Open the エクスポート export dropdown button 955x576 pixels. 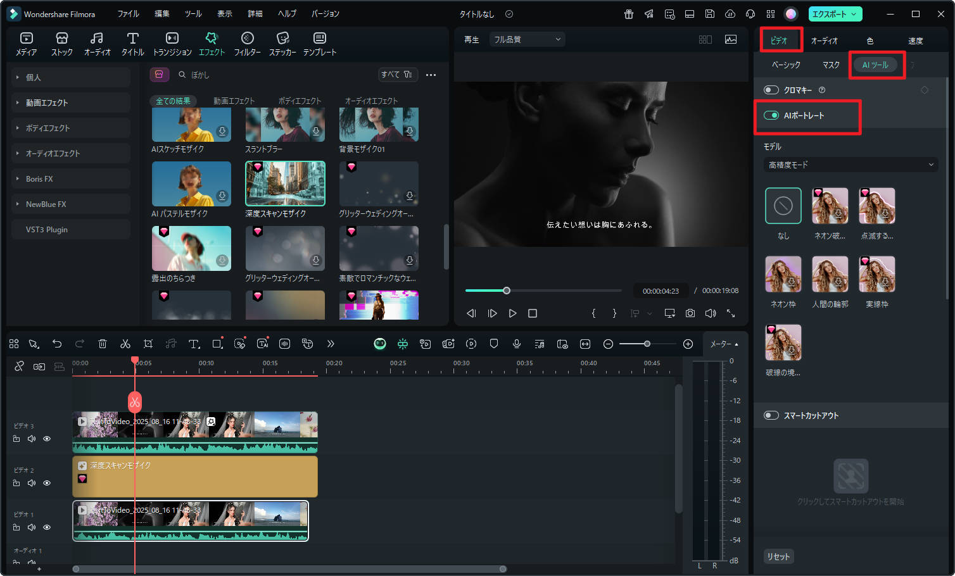[x=835, y=14]
